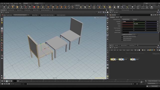160x90 pixels.
Task: Open the Render tab in parameters
Action: point(117,17)
